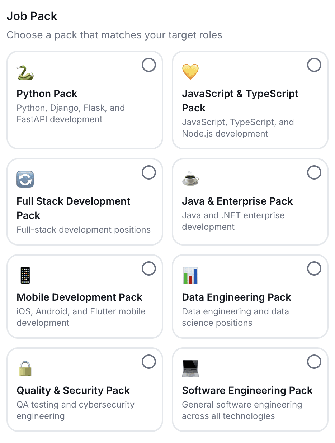The image size is (335, 443).
Task: Select the Python Pack radio button
Action: coord(149,65)
